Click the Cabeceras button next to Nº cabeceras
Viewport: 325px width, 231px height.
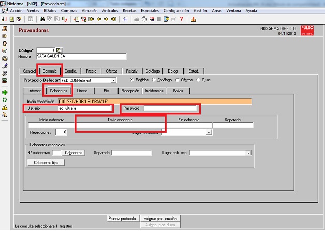point(73,153)
